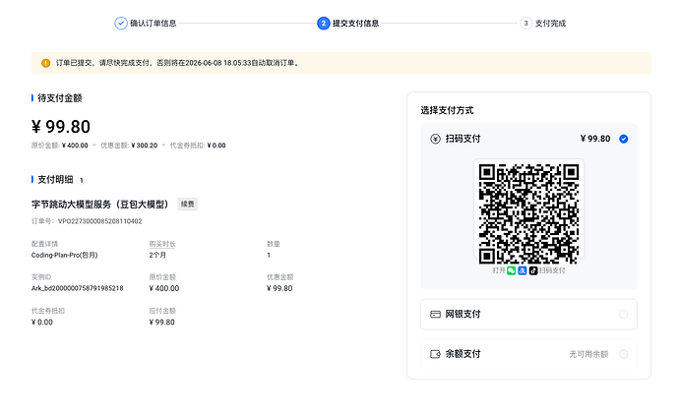Click the instance ID Ark_bd2000000758791985218
The width and height of the screenshot is (679, 414).
[x=78, y=288]
